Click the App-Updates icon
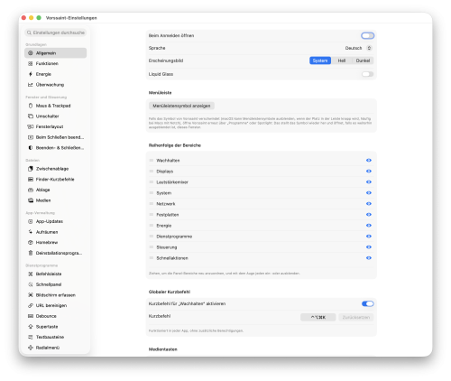 pyautogui.click(x=31, y=221)
